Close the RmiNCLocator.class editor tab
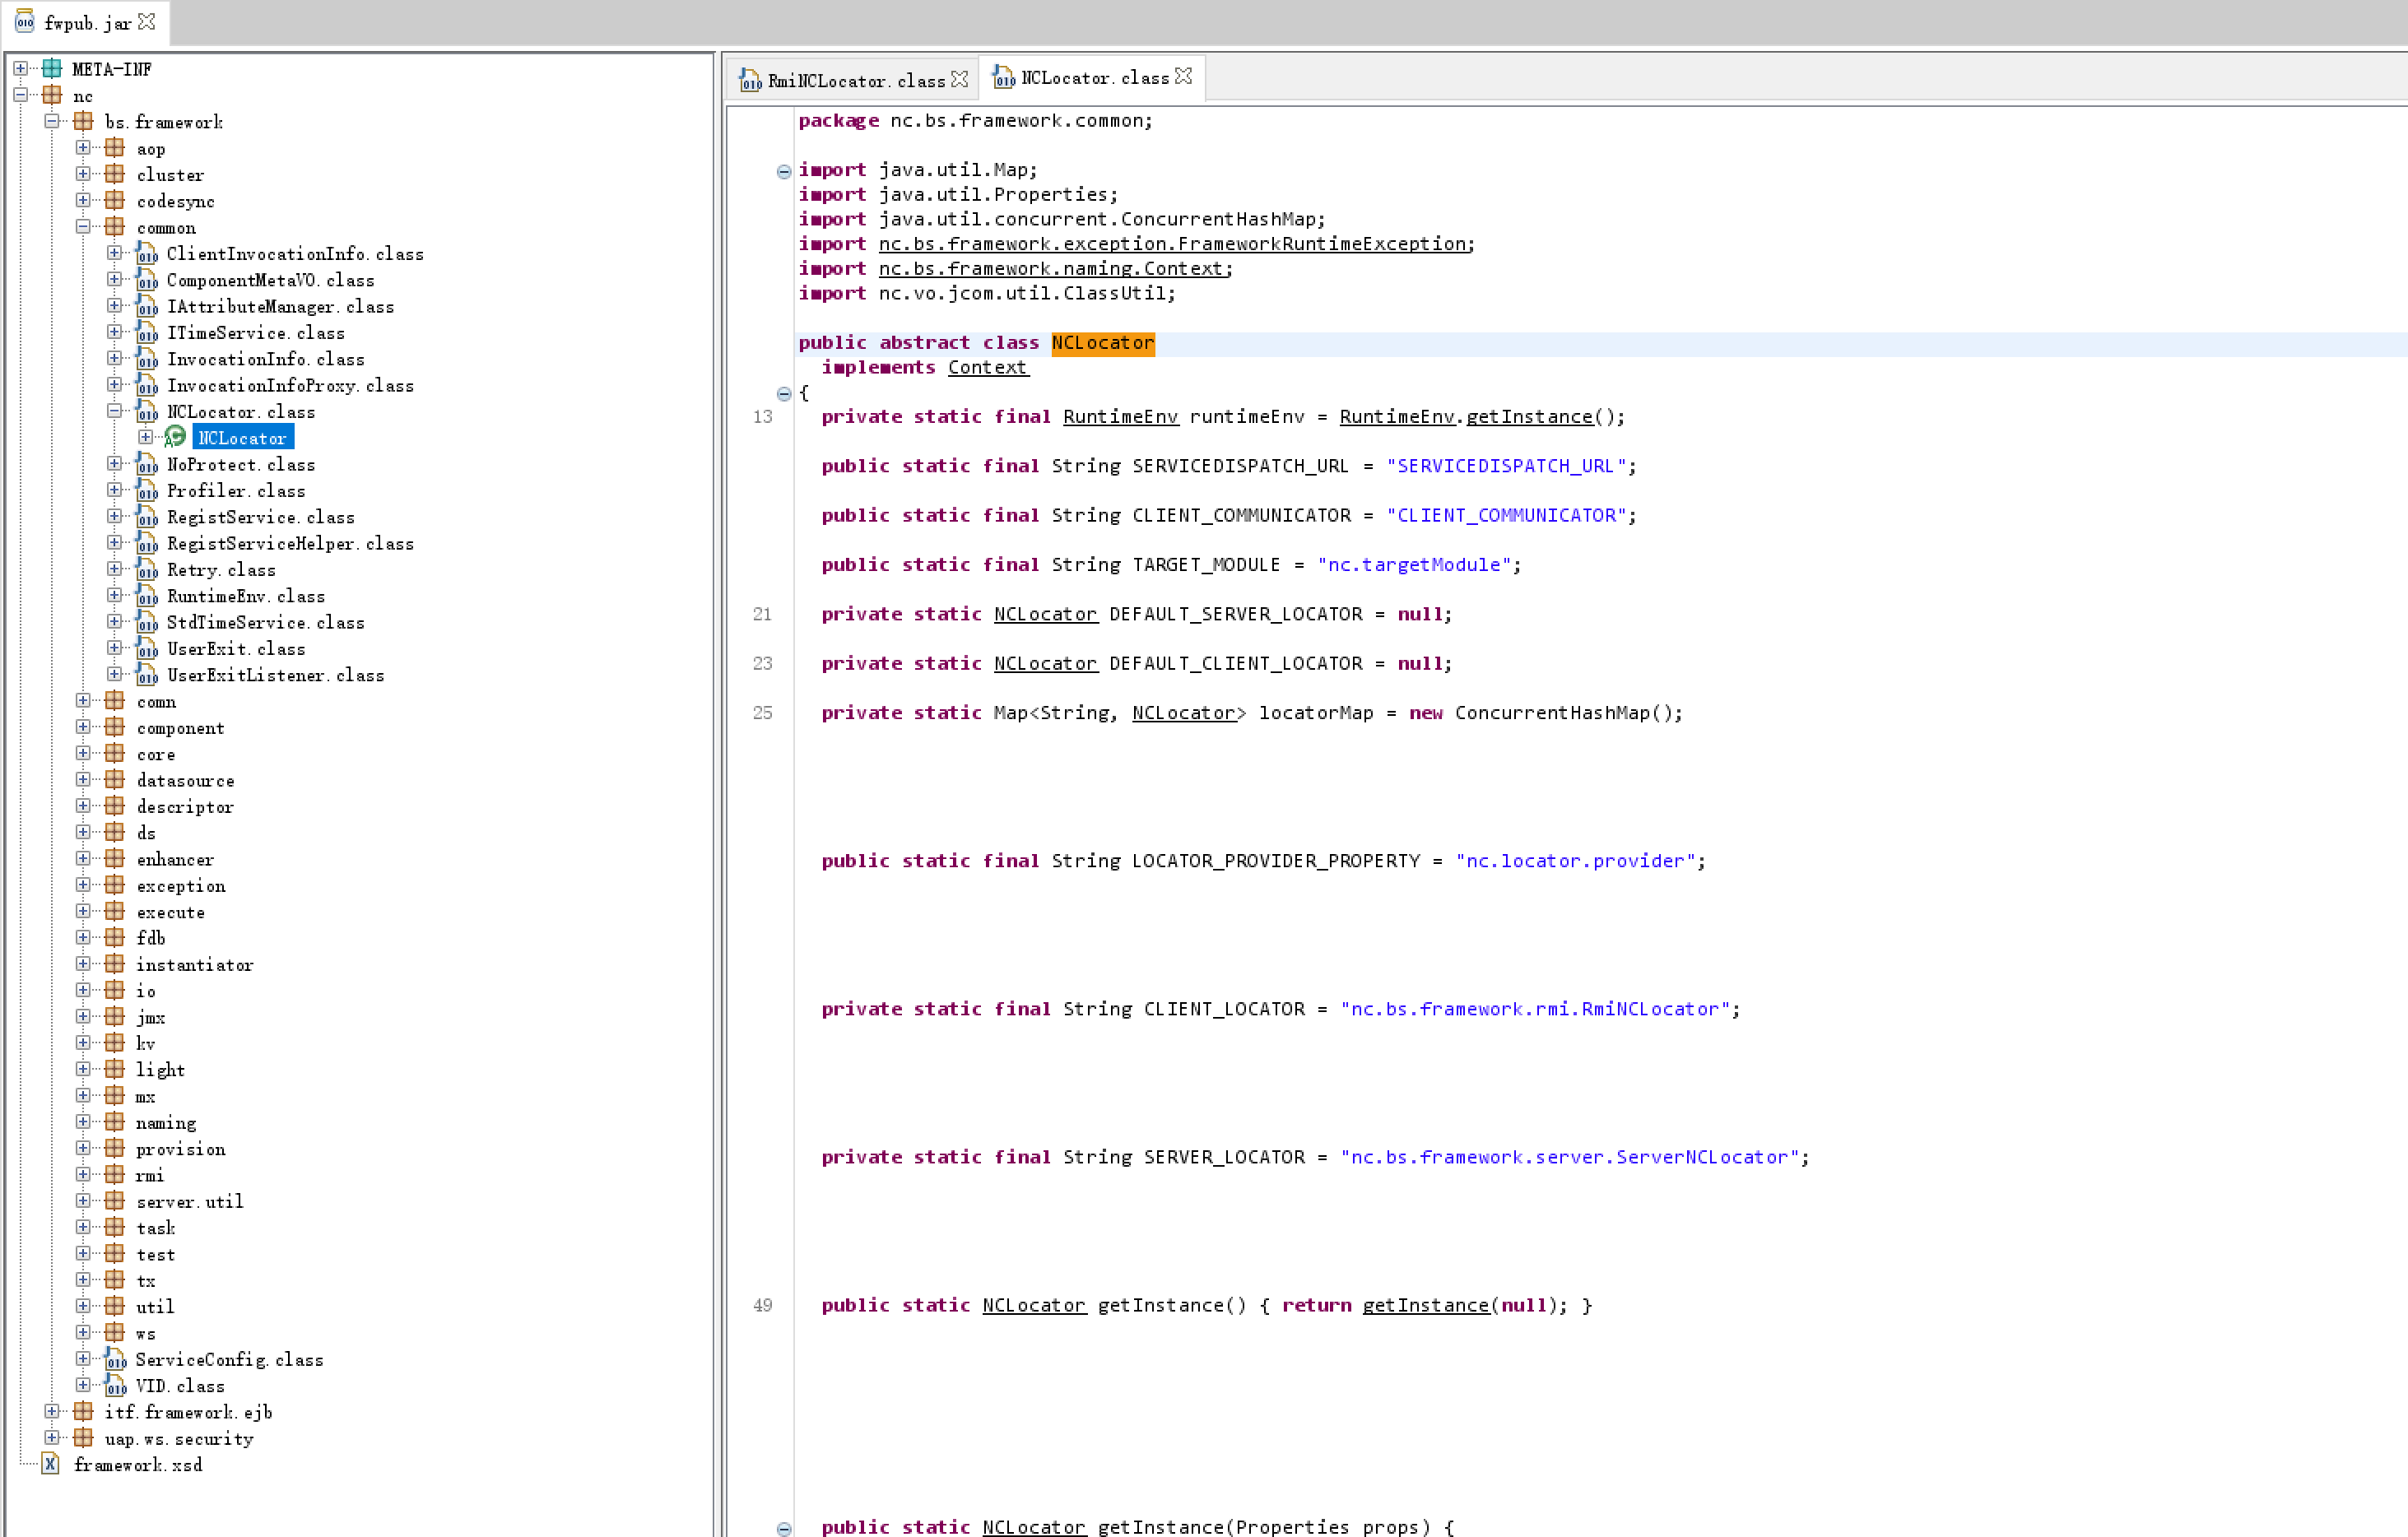2408x1537 pixels. pyautogui.click(x=960, y=80)
